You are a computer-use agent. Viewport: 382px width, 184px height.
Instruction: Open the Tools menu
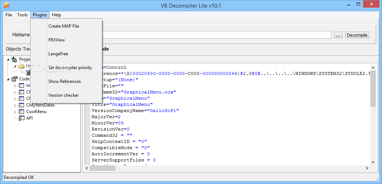pos(23,15)
